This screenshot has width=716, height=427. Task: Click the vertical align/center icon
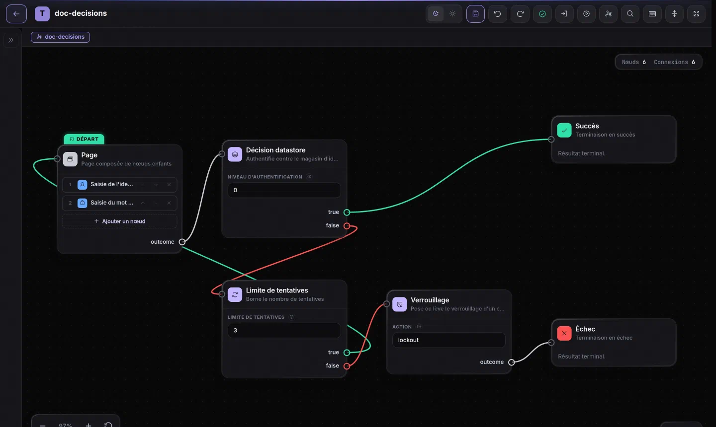pos(675,14)
